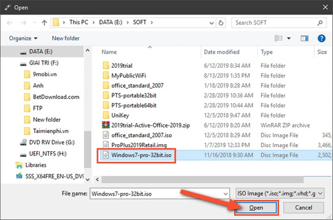Select Libraries in the navigation tree

36,165
